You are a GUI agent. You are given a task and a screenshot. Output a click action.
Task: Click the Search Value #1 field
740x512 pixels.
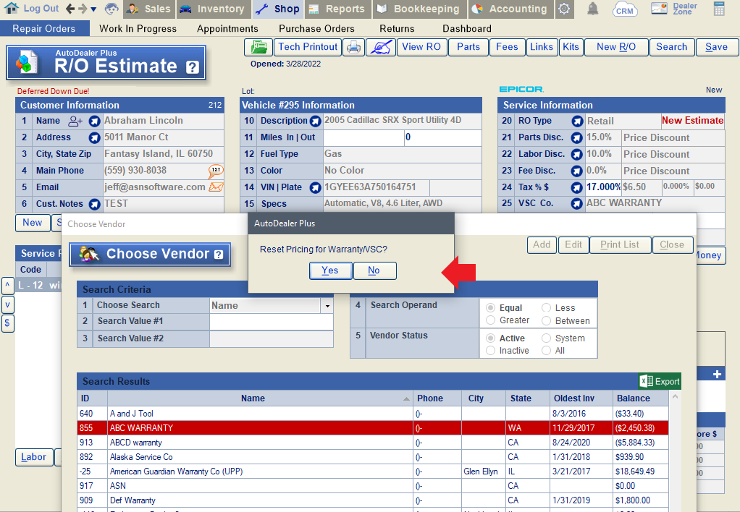tap(272, 322)
